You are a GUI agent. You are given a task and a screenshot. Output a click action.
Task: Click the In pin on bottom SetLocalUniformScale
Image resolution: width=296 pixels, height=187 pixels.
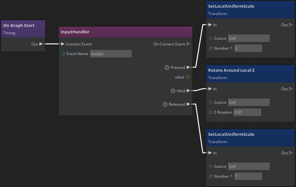pos(210,153)
